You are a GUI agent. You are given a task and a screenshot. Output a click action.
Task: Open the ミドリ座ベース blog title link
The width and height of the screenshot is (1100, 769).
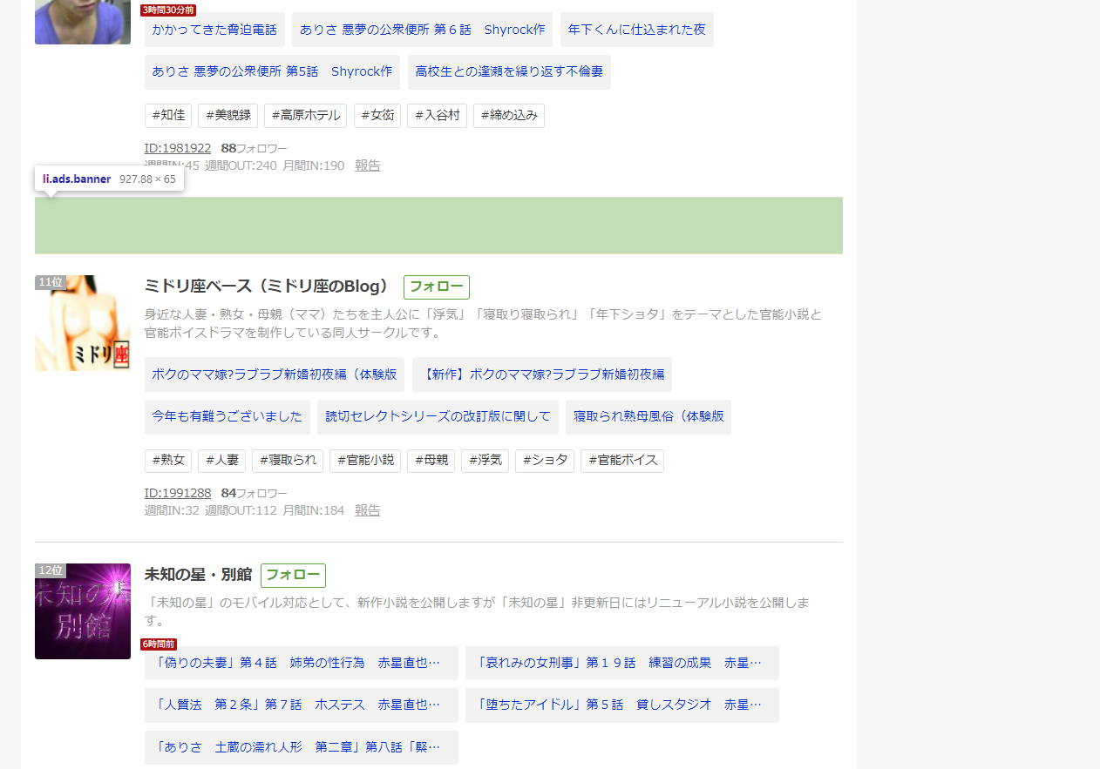point(267,287)
